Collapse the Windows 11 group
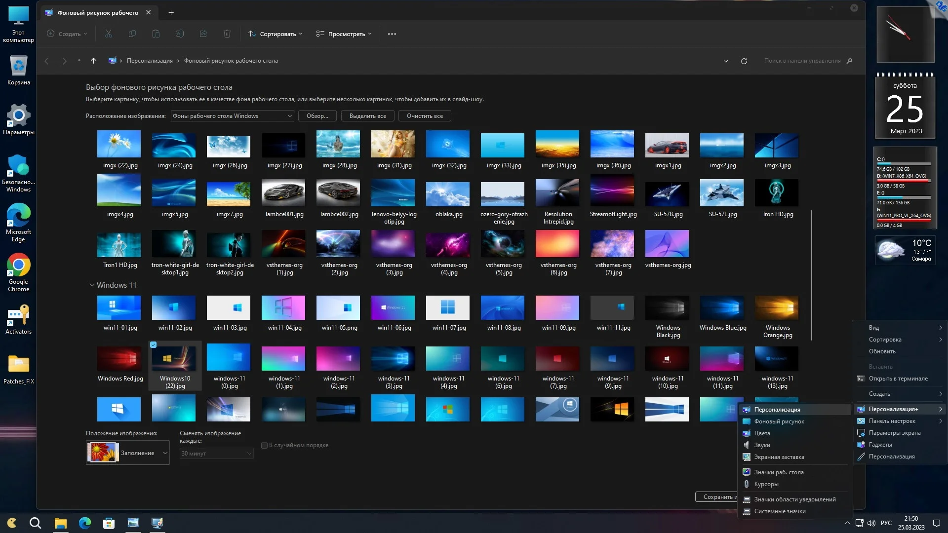Screen dimensions: 948x533 tap(92, 285)
